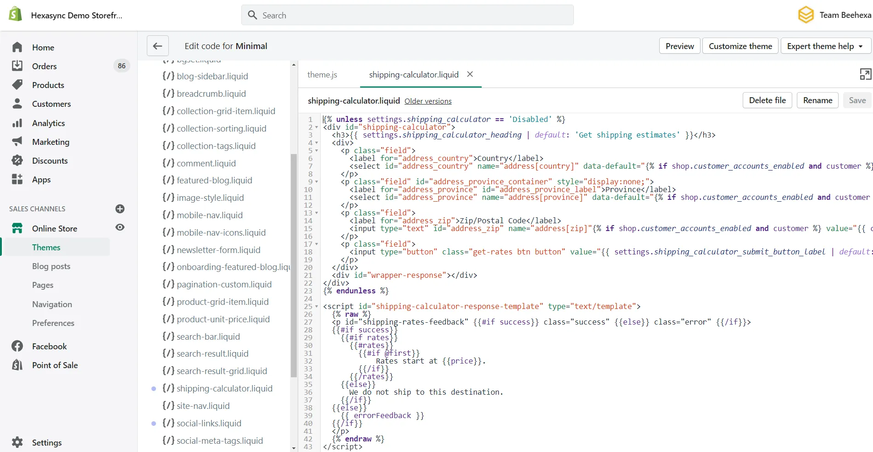
Task: Open the Products tag icon
Action: [x=17, y=85]
